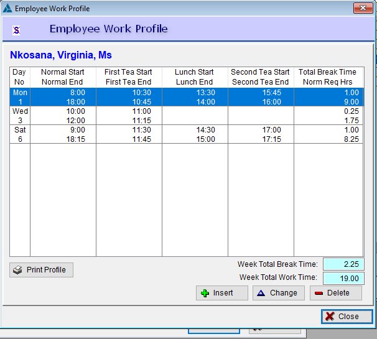Image resolution: width=377 pixels, height=339 pixels.
Task: Select the Saturday work profile row
Action: tap(187, 134)
